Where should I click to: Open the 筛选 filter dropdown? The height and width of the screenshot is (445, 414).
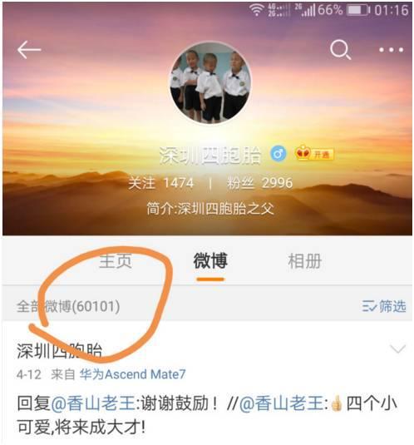point(384,306)
